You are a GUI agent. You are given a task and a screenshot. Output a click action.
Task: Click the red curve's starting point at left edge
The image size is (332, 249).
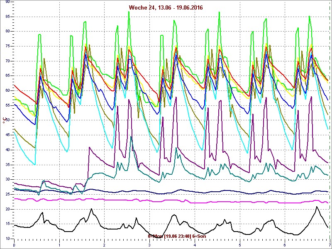coord(15,85)
